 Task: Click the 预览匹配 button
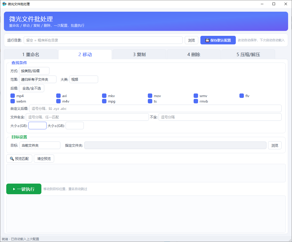pyautogui.click(x=19, y=159)
